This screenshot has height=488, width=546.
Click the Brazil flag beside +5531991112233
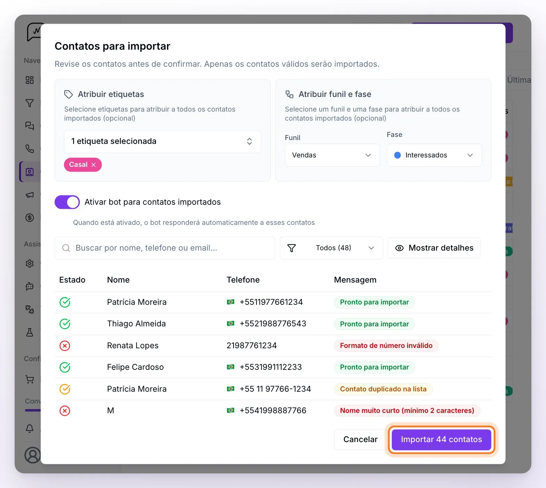click(x=230, y=367)
